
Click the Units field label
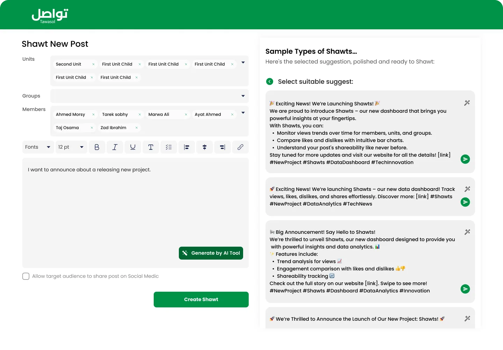29,59
